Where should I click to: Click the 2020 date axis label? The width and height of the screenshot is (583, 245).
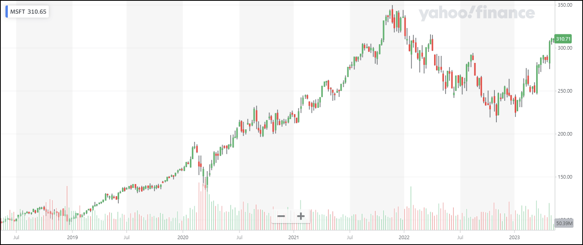pyautogui.click(x=183, y=237)
